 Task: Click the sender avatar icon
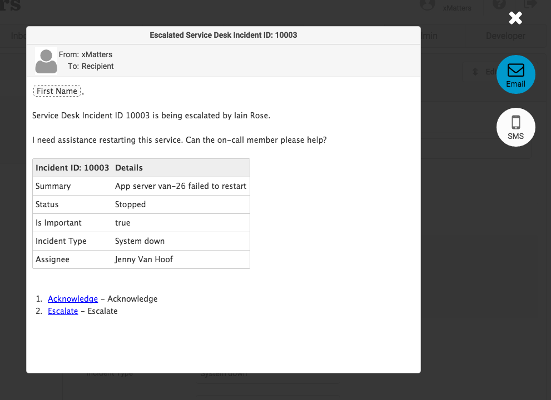[46, 61]
